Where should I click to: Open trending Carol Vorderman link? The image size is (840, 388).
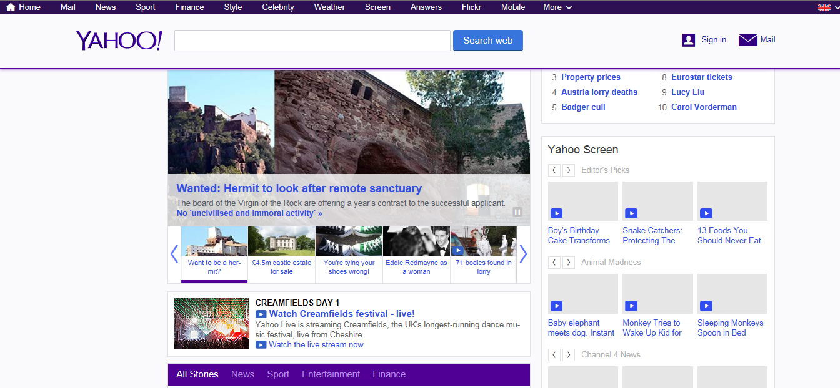(704, 107)
